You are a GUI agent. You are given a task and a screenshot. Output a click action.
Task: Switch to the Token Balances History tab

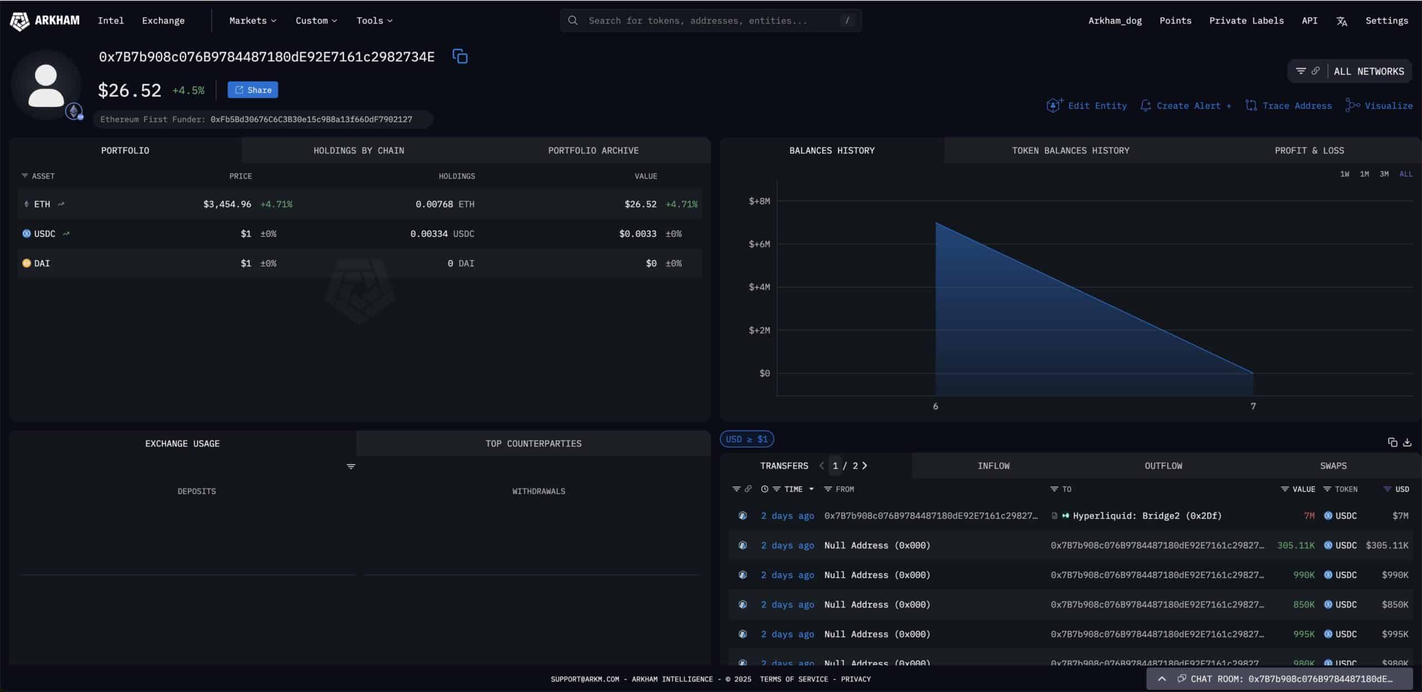coord(1070,150)
